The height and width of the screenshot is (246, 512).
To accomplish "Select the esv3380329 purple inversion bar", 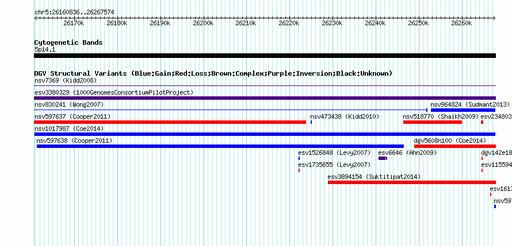I will click(265, 98).
